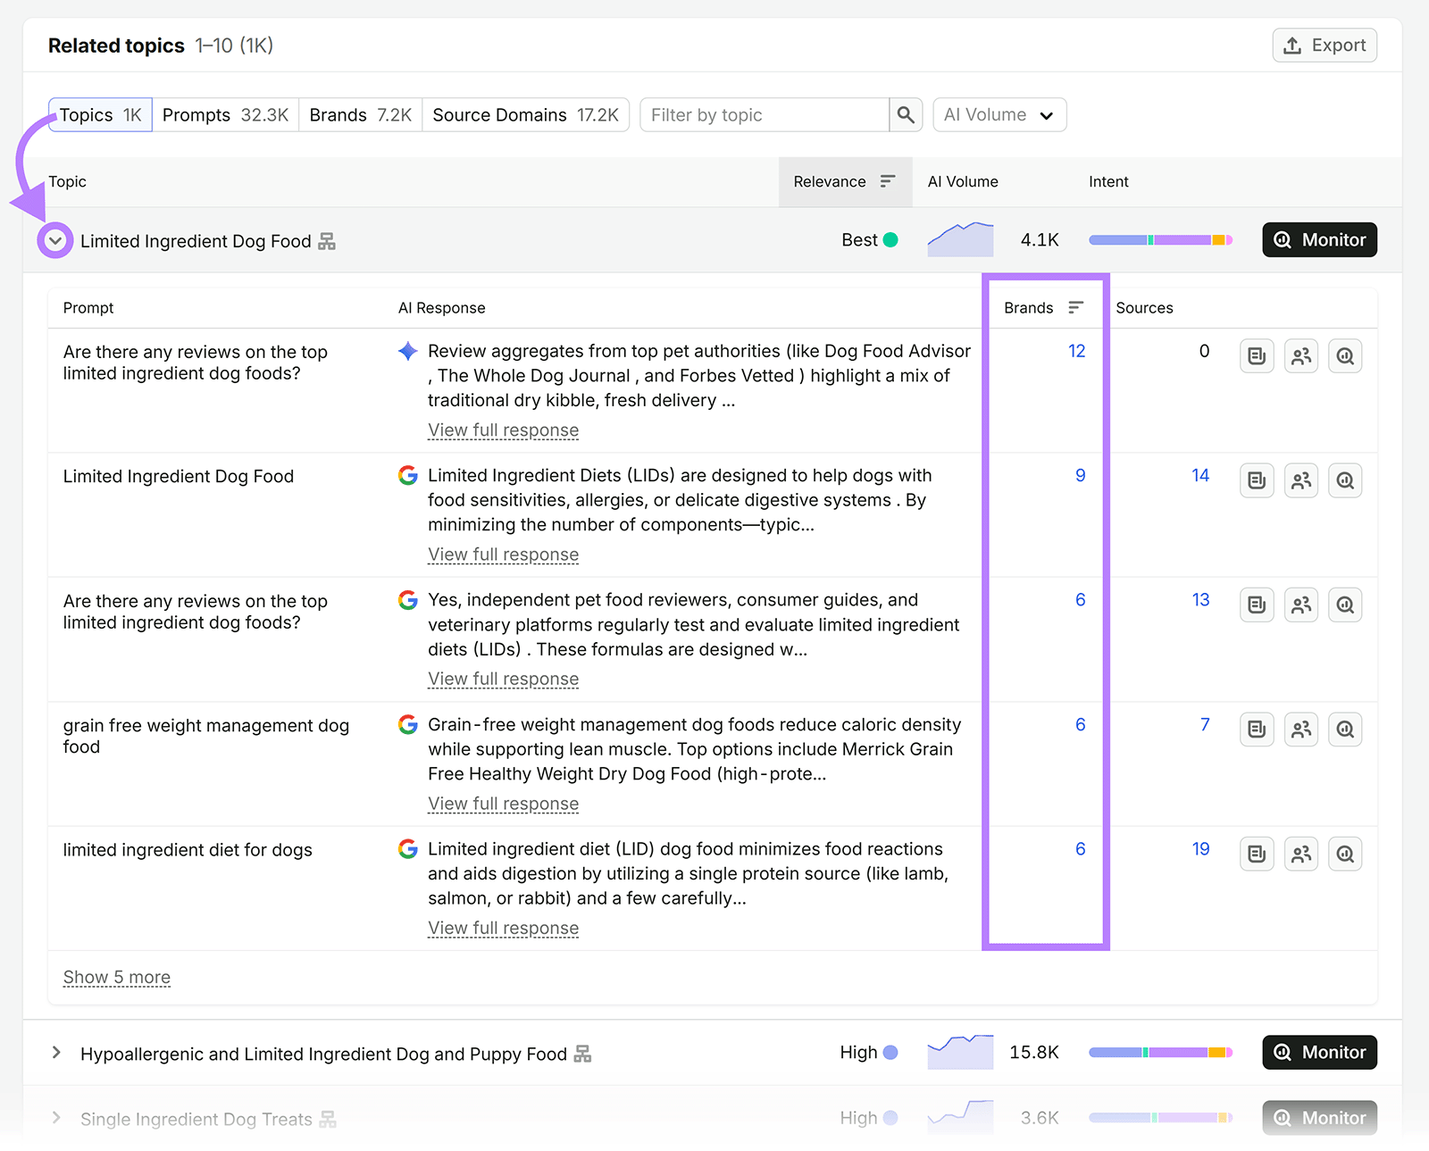Click the AI Volume trend chart showing 4.1K

coord(960,239)
